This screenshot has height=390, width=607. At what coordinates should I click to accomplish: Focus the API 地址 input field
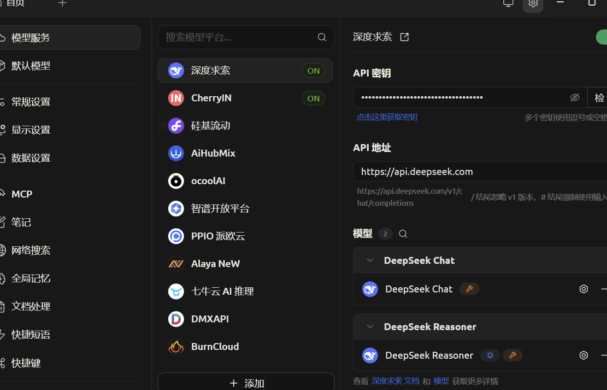(x=480, y=172)
